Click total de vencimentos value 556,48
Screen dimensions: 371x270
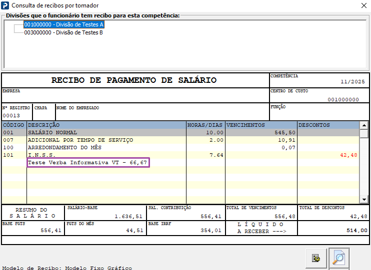285,217
